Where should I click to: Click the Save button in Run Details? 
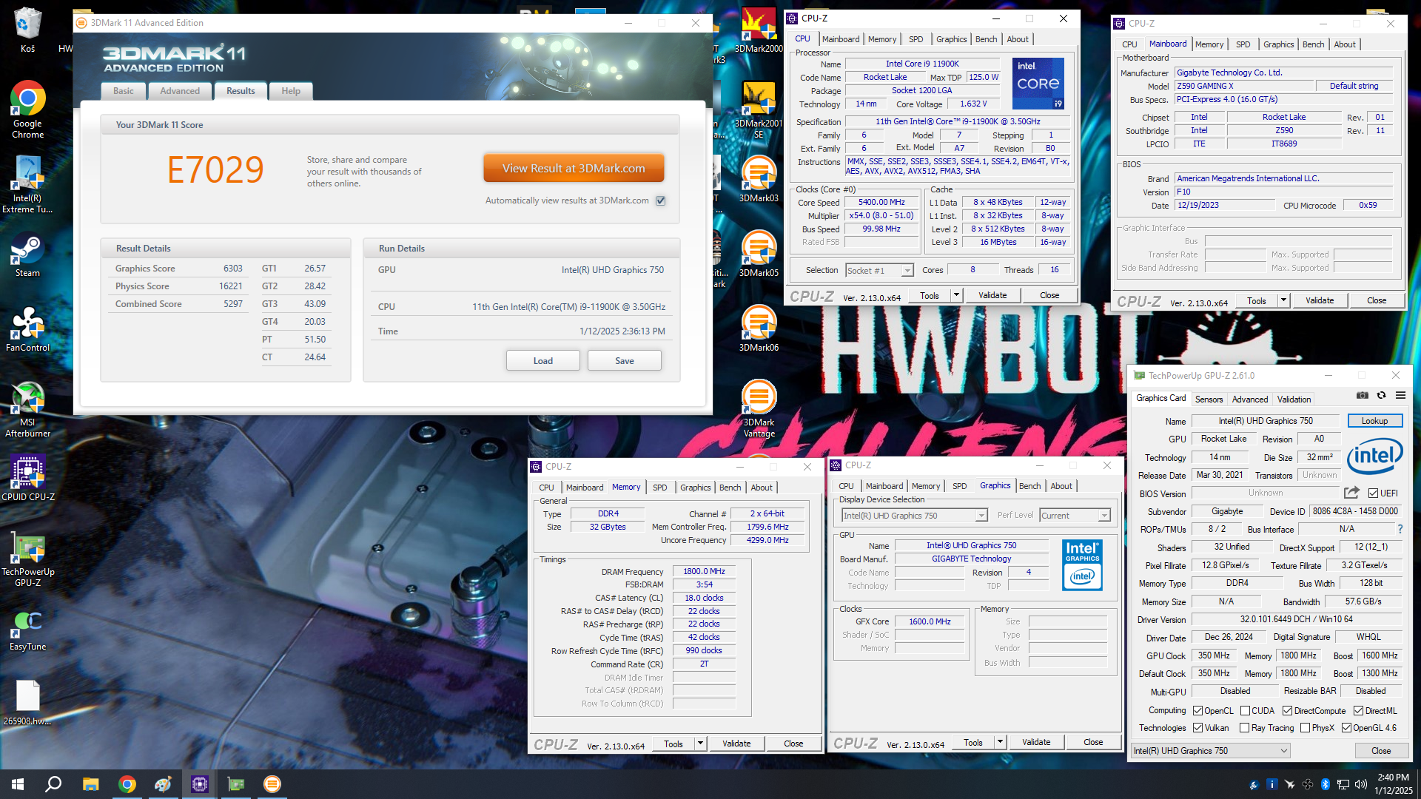click(x=625, y=361)
